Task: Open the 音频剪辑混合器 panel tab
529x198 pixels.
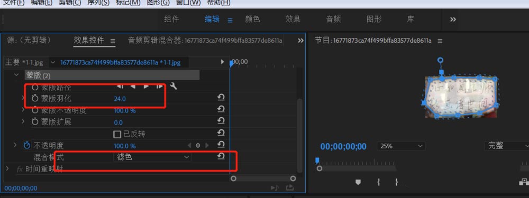Action: click(x=205, y=41)
